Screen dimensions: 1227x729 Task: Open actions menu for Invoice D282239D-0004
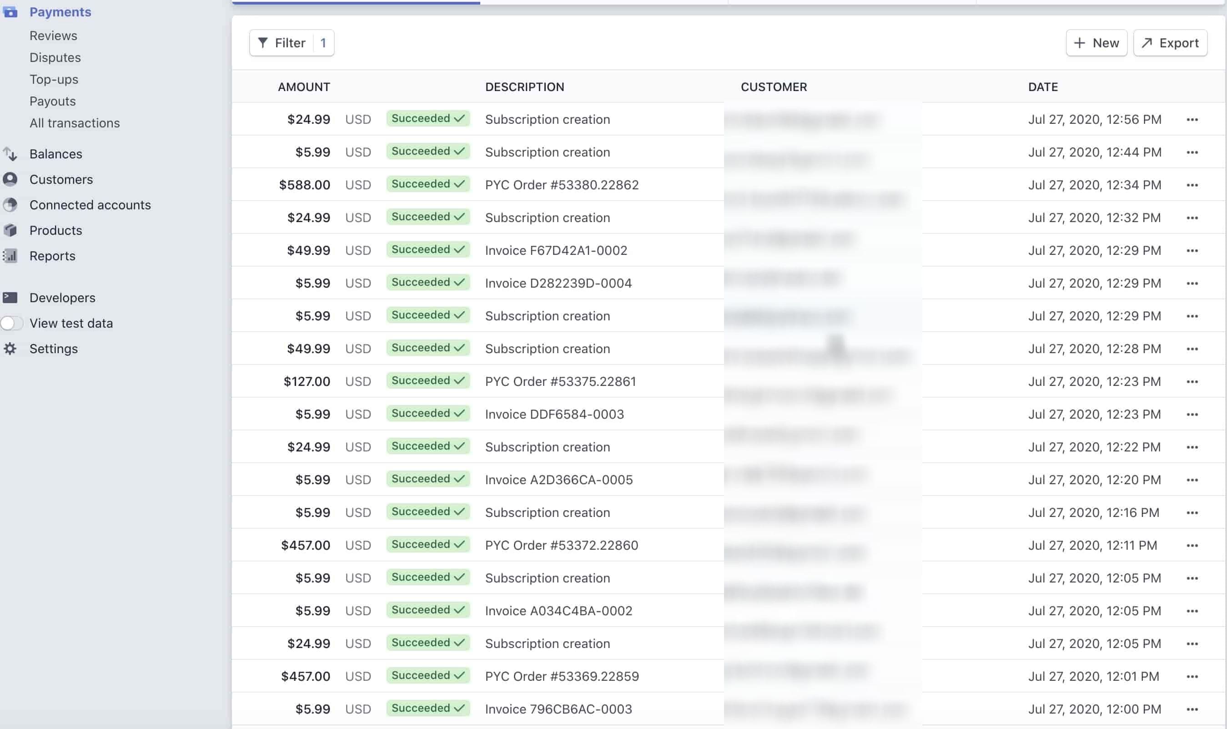click(x=1192, y=283)
